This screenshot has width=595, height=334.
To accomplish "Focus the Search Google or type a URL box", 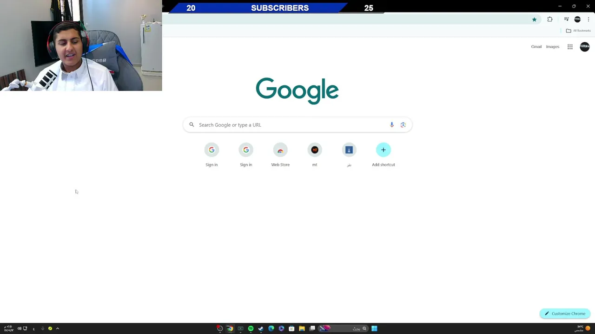I will pyautogui.click(x=297, y=125).
